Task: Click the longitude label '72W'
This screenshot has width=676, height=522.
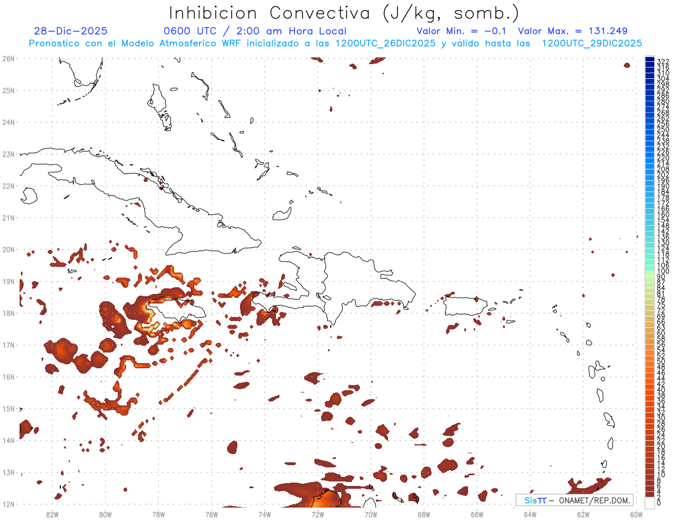Action: pos(318,514)
